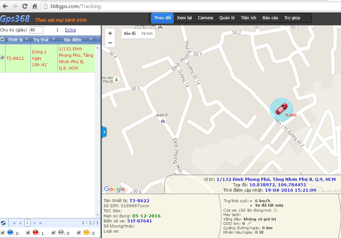Open the Báo cáo menu
The image size is (341, 238).
pos(270,18)
